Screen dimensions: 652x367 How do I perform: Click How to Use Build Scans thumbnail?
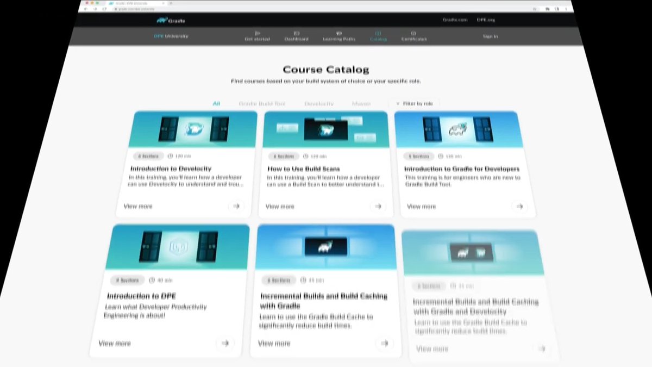click(x=325, y=129)
